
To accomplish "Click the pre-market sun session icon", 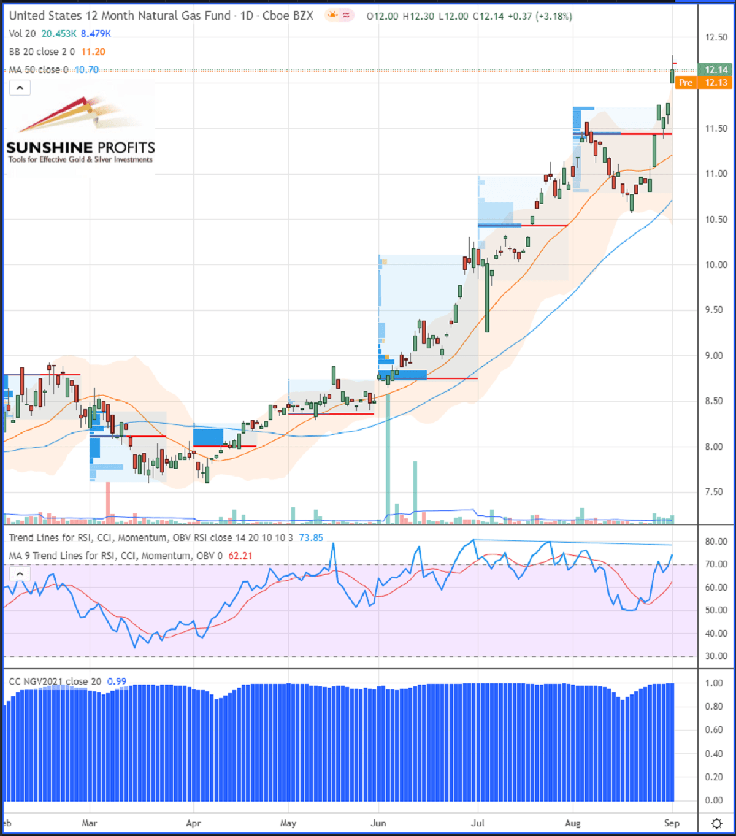I will (x=332, y=15).
